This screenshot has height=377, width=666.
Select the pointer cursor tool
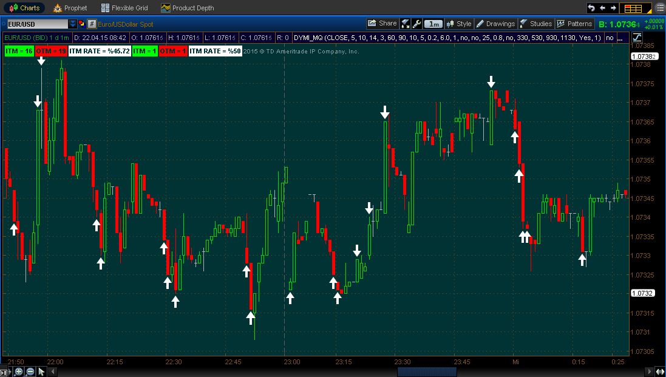click(x=41, y=372)
